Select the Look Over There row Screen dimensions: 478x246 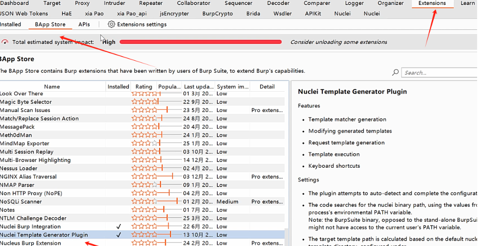click(142, 94)
